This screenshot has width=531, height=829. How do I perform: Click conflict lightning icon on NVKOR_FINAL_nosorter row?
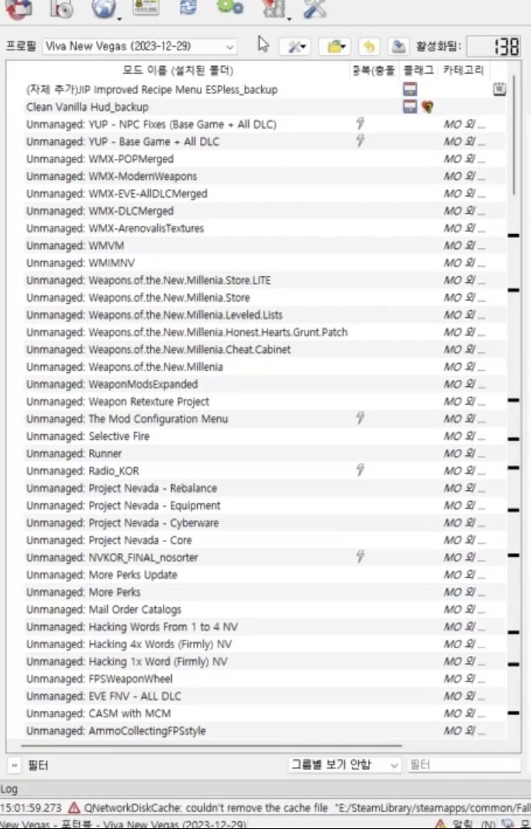[x=360, y=556]
